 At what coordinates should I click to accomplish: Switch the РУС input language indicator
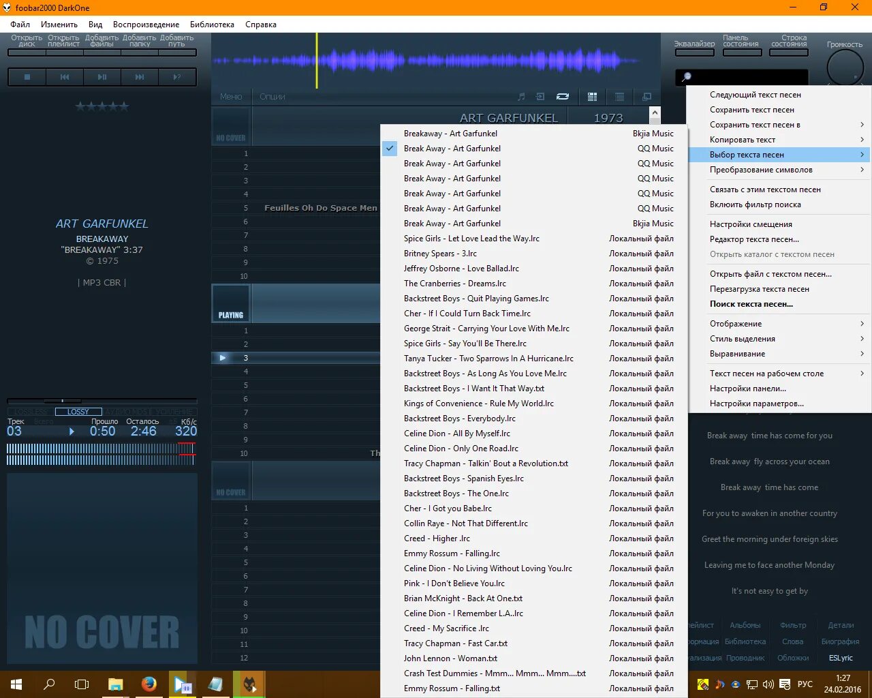pos(805,684)
